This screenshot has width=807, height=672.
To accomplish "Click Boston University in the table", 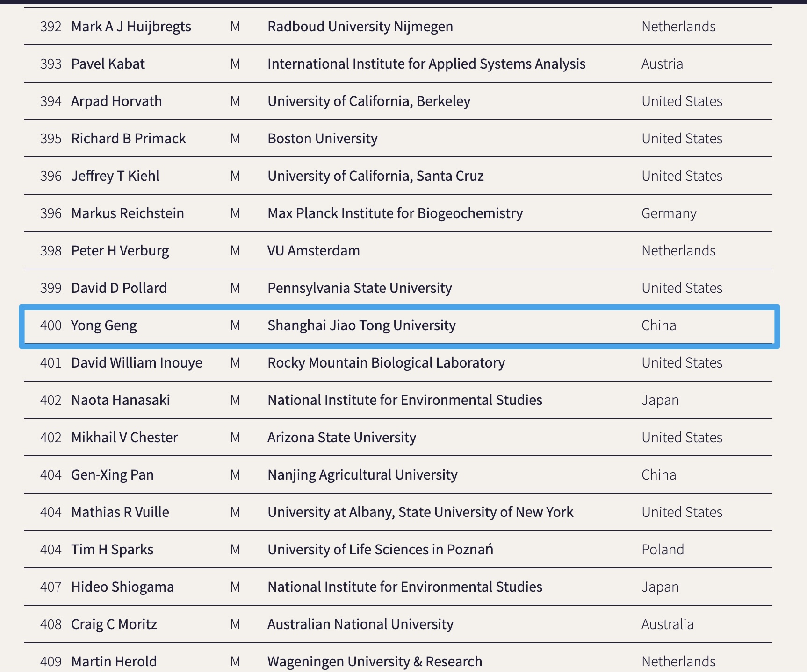I will [x=323, y=139].
